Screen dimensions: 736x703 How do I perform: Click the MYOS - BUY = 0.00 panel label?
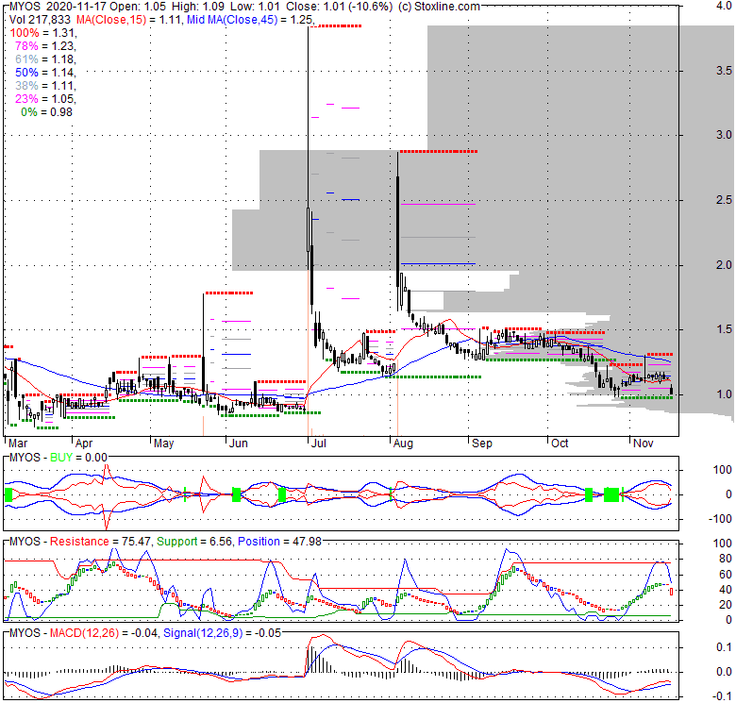click(x=59, y=457)
